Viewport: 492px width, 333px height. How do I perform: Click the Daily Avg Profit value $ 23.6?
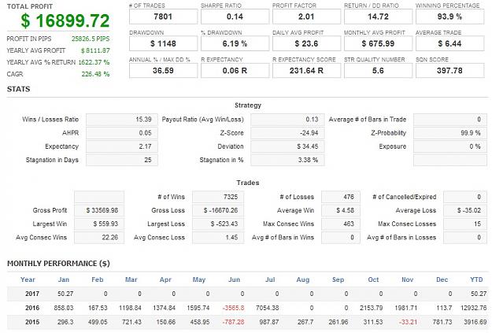pos(306,43)
